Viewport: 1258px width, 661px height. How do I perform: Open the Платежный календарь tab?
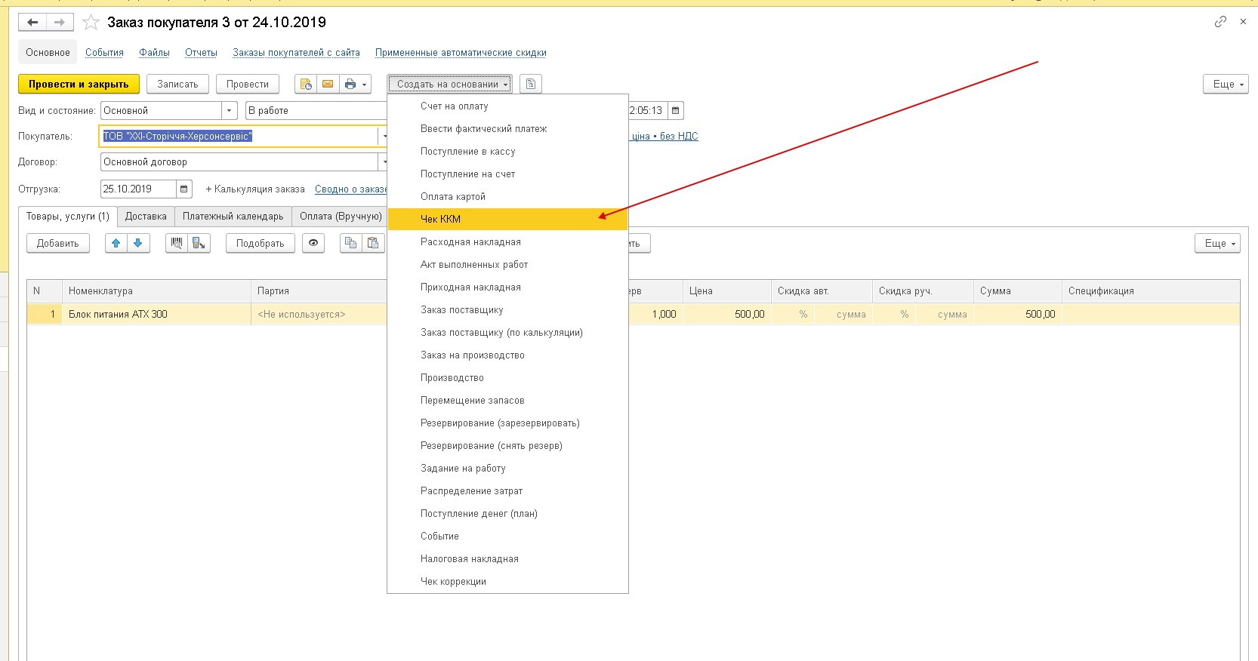233,217
